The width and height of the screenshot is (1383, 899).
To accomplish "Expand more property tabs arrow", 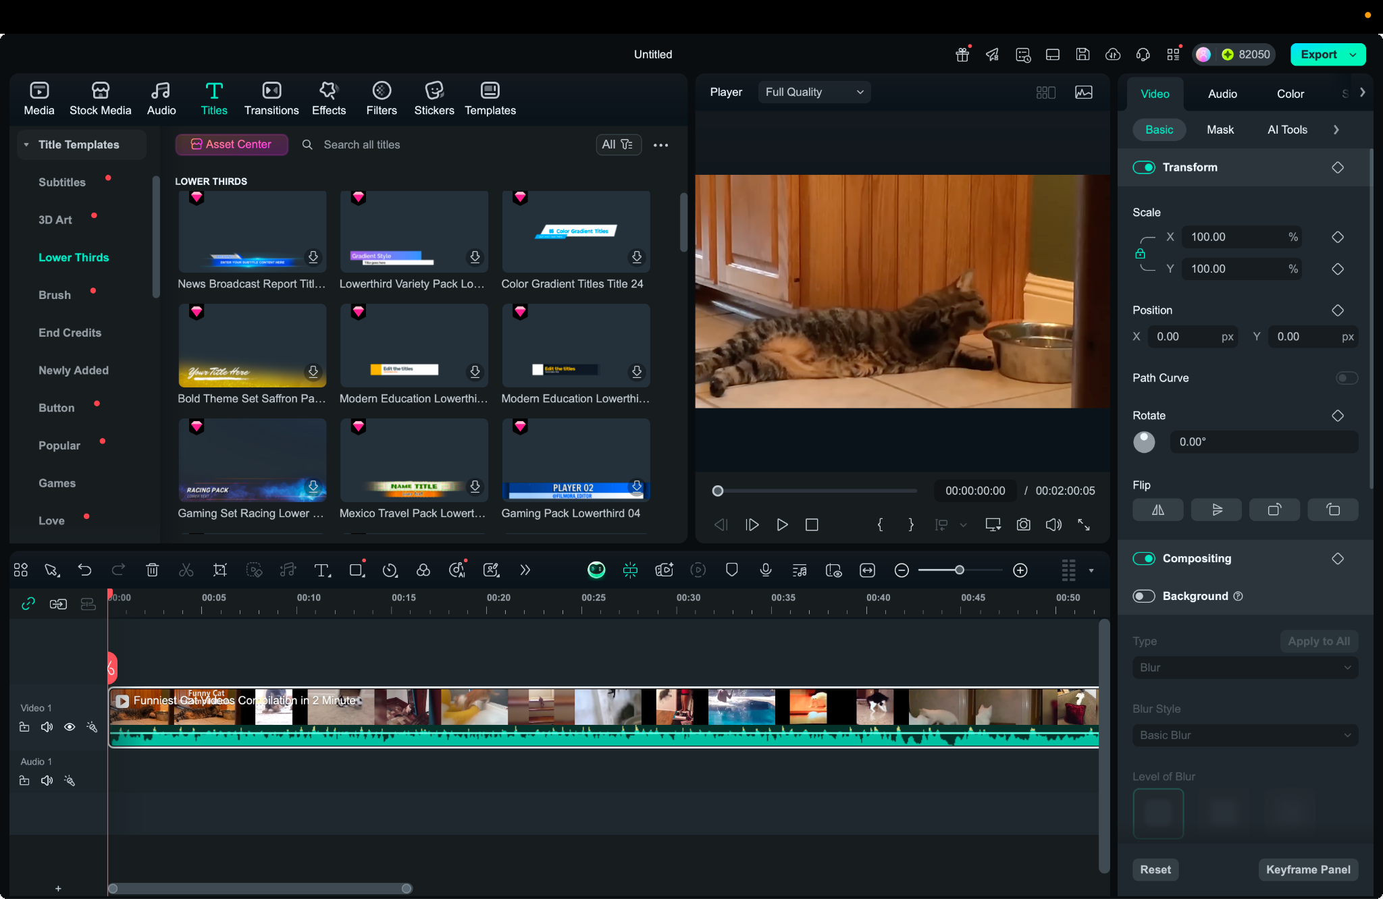I will (1363, 92).
